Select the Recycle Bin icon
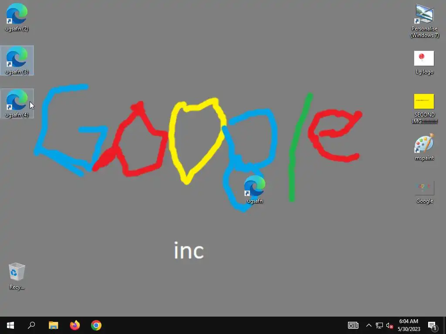 [x=17, y=276]
